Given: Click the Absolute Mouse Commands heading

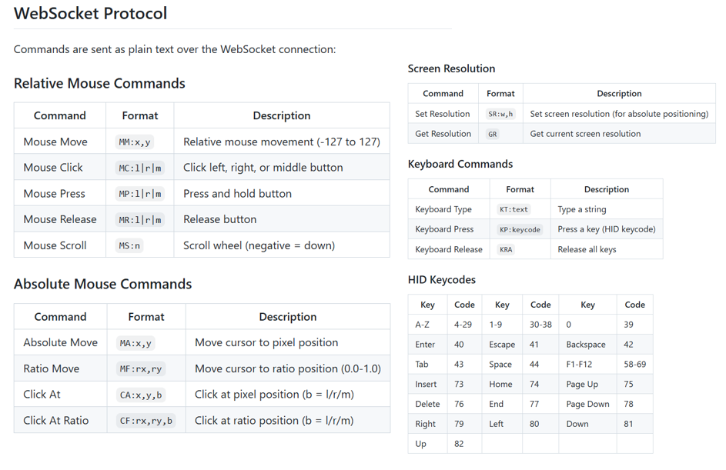Looking at the screenshot, I should click(x=102, y=284).
